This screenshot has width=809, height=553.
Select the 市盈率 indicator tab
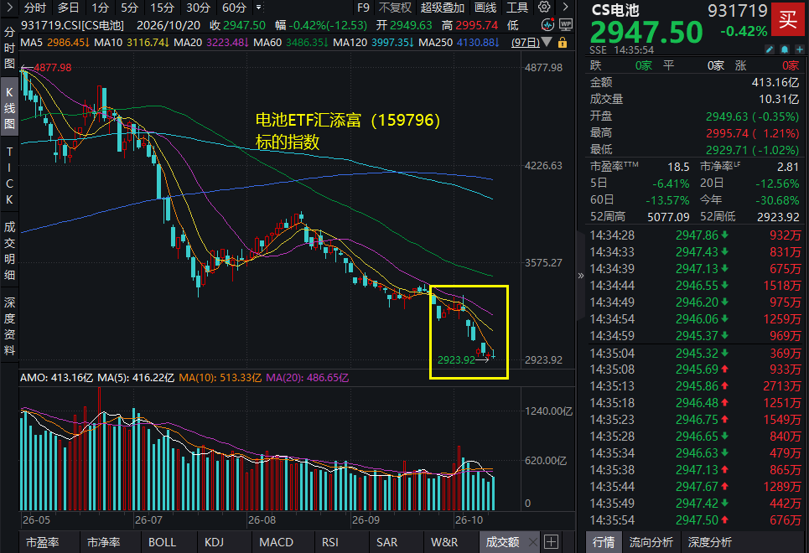[x=42, y=542]
